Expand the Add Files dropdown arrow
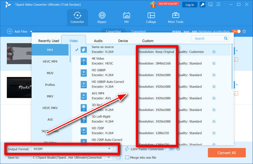253x164 pixels. coord(31,31)
